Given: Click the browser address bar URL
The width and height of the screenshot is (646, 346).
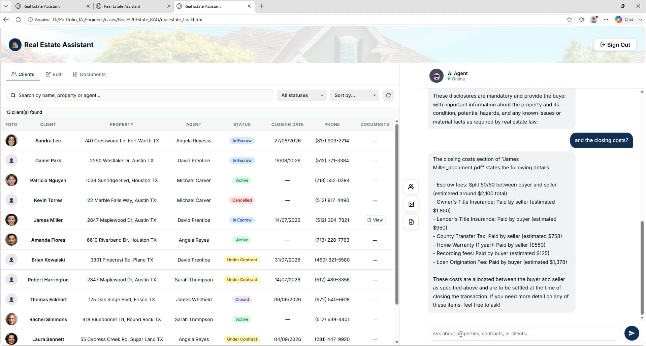Looking at the screenshot, I should (128, 20).
